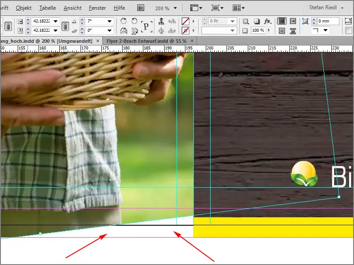
Task: Click the fit content to frame icon
Action: pos(348,21)
